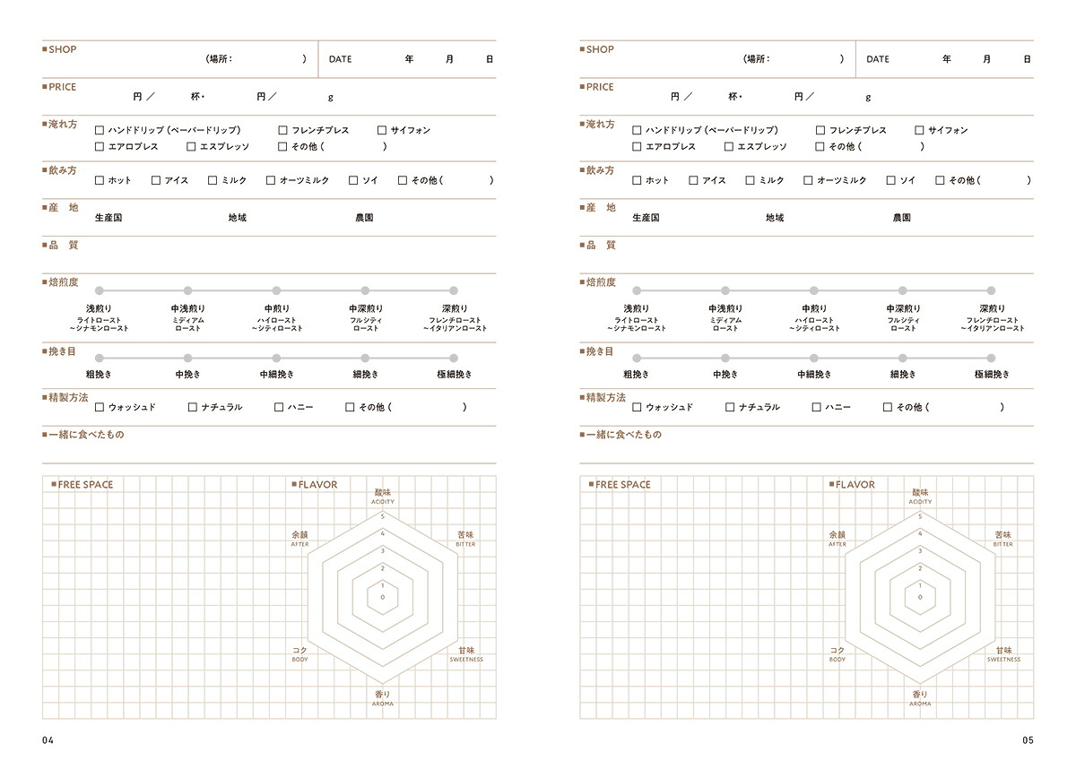Mark the サイフォン box on page 04

[382, 130]
